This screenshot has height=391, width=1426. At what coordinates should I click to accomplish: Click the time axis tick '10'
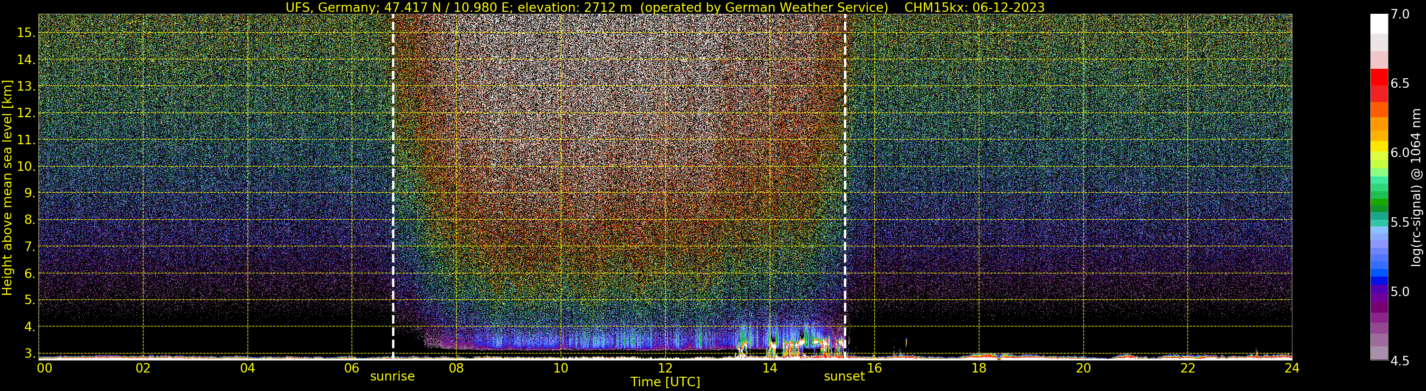coord(561,368)
